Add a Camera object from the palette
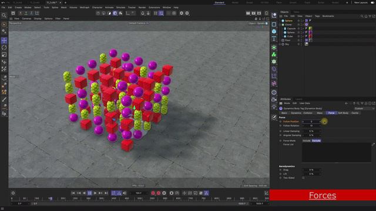This screenshot has width=376, height=211. pos(274,99)
